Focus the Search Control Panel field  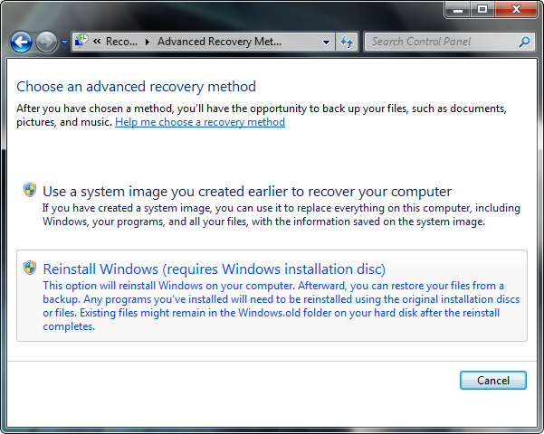pyautogui.click(x=450, y=42)
